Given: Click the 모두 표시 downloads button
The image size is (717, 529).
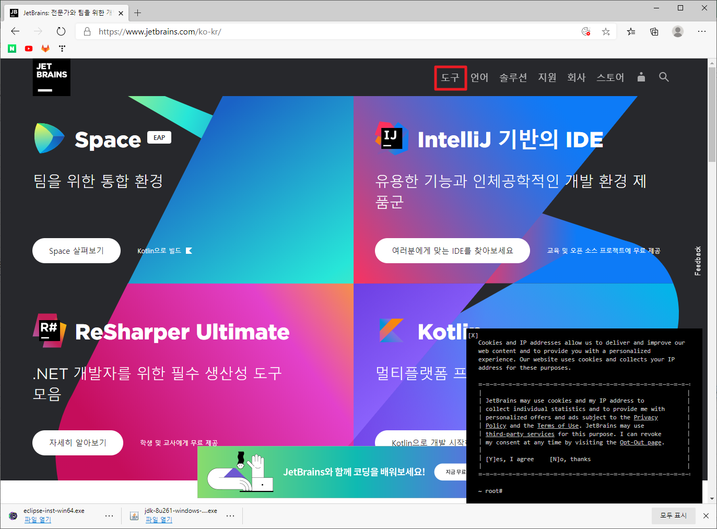Looking at the screenshot, I should click(x=674, y=515).
